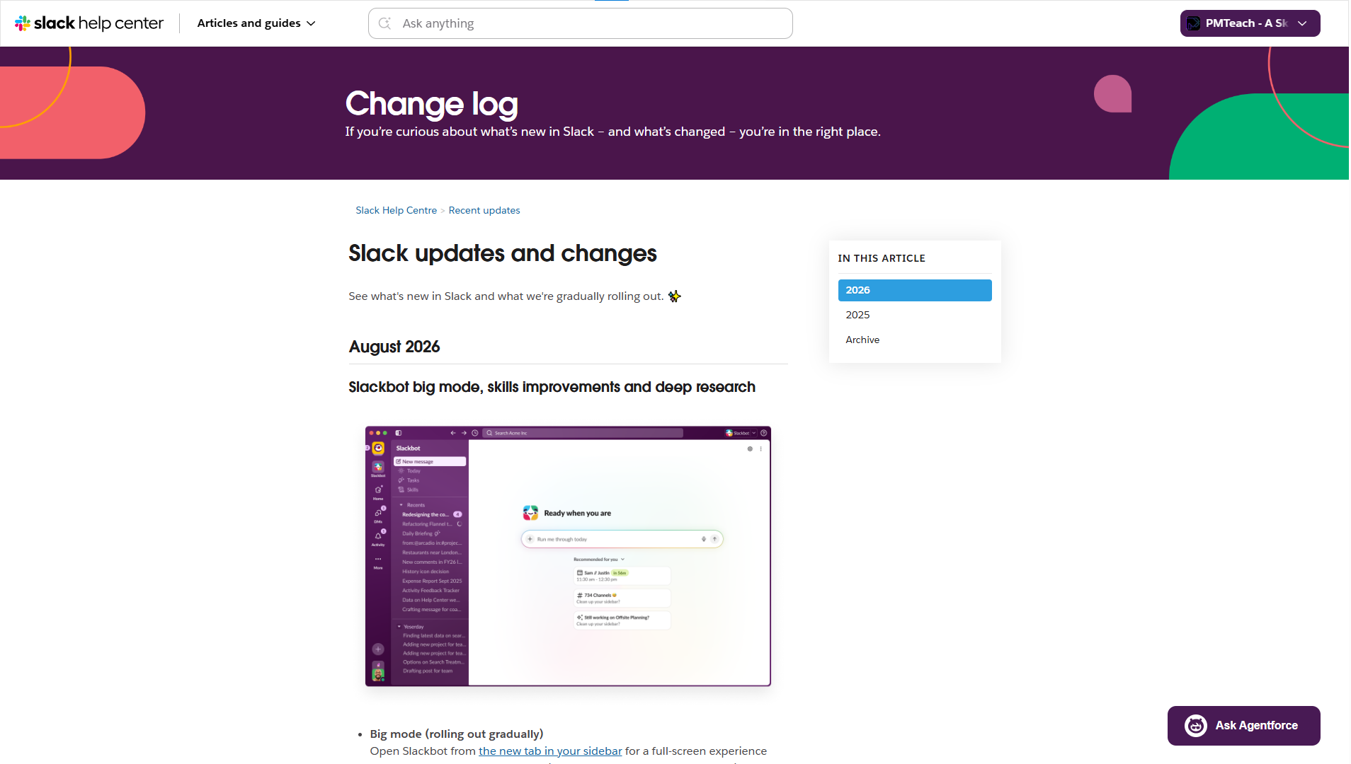1351x764 pixels.
Task: Open the Articles and guides dropdown
Action: (256, 23)
